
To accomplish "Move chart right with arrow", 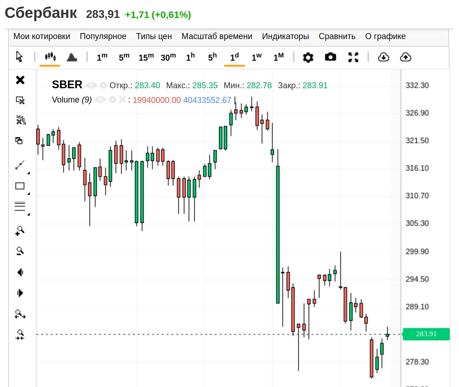I will pyautogui.click(x=20, y=293).
